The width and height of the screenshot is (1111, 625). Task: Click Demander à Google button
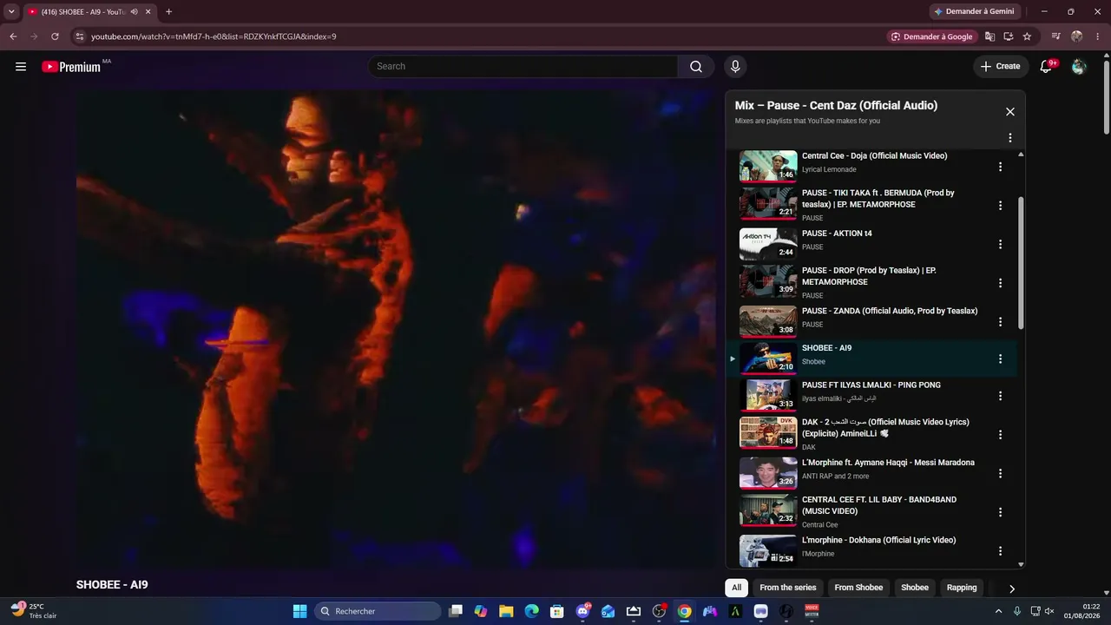932,36
